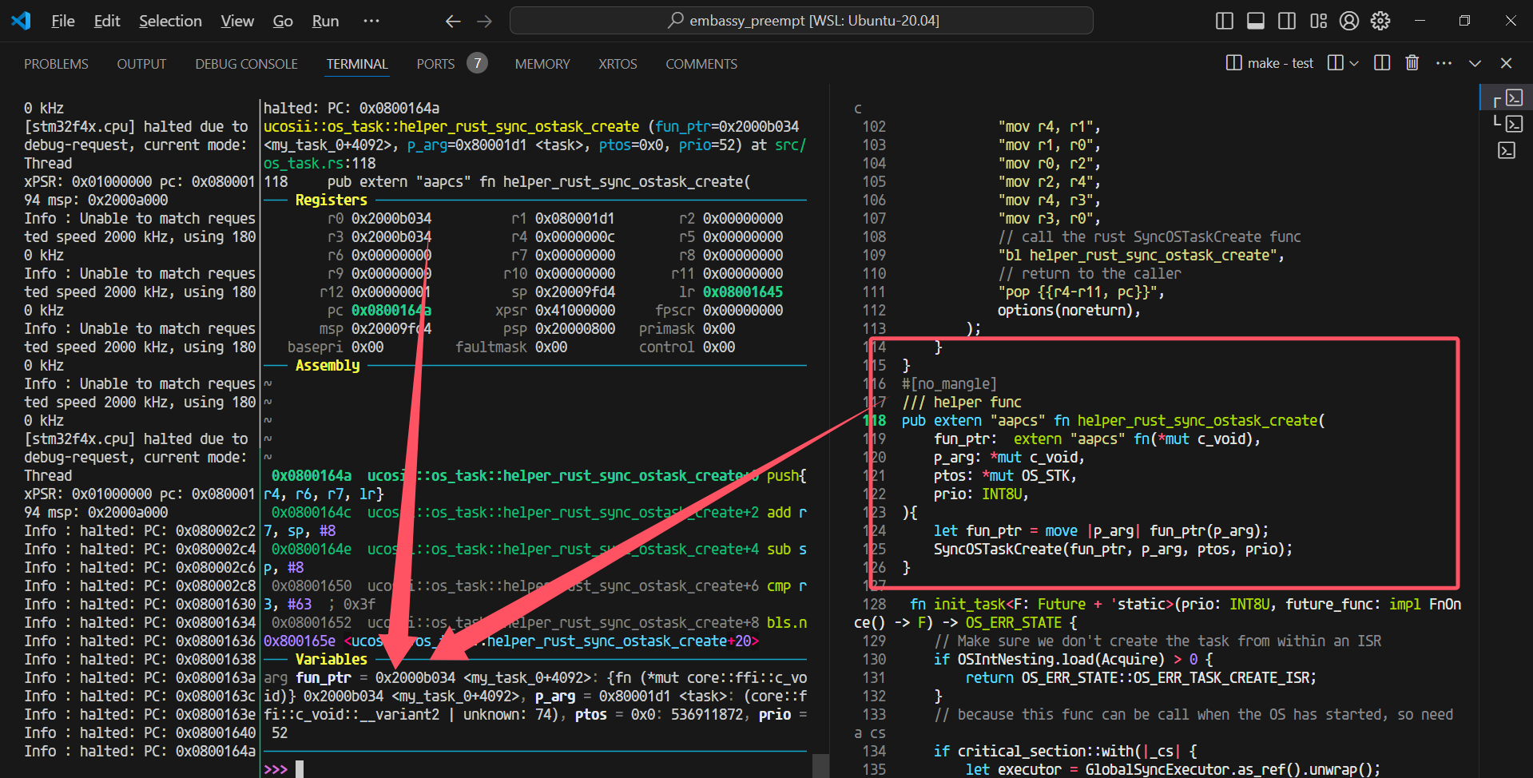Click the PORTS count badge 7
The width and height of the screenshot is (1533, 778).
click(x=477, y=62)
